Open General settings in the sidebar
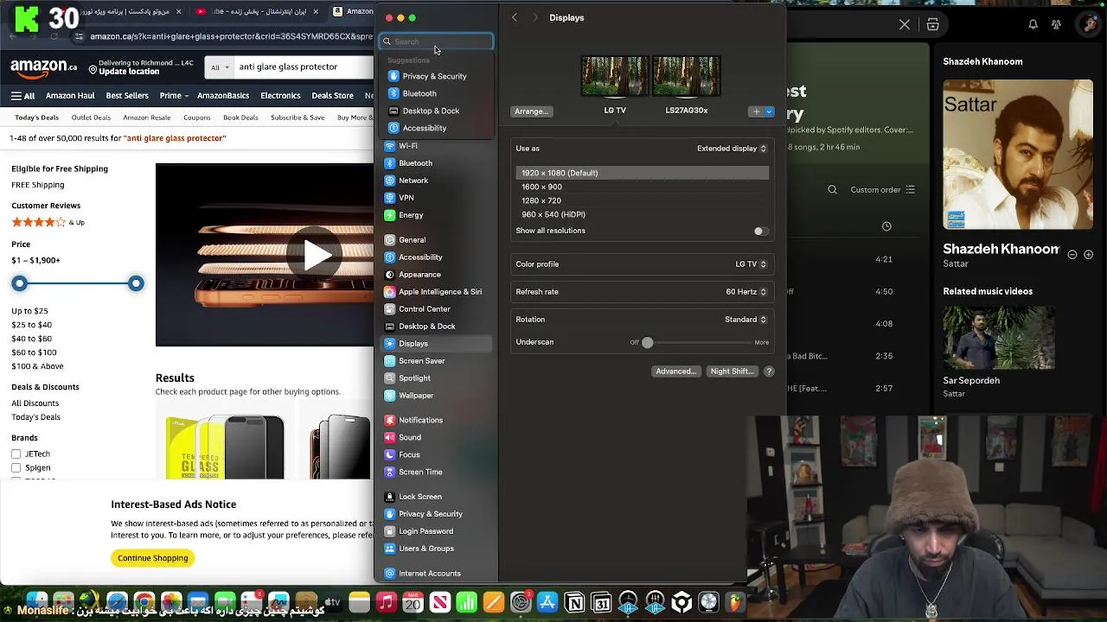The image size is (1107, 622). tap(437, 239)
